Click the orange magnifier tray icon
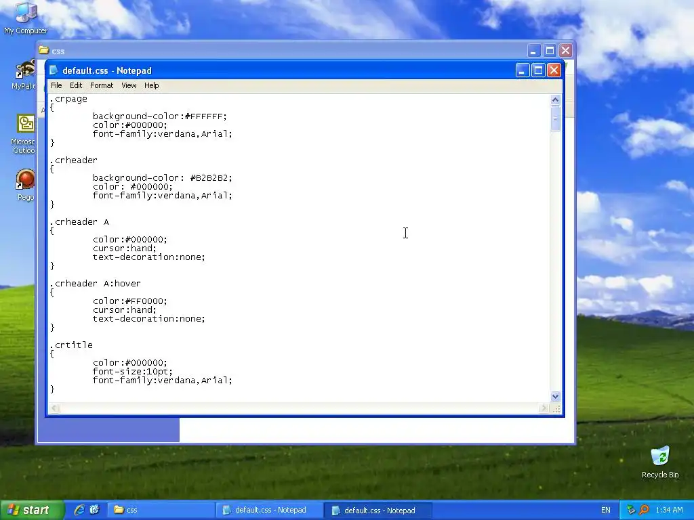The width and height of the screenshot is (694, 520). coord(644,510)
